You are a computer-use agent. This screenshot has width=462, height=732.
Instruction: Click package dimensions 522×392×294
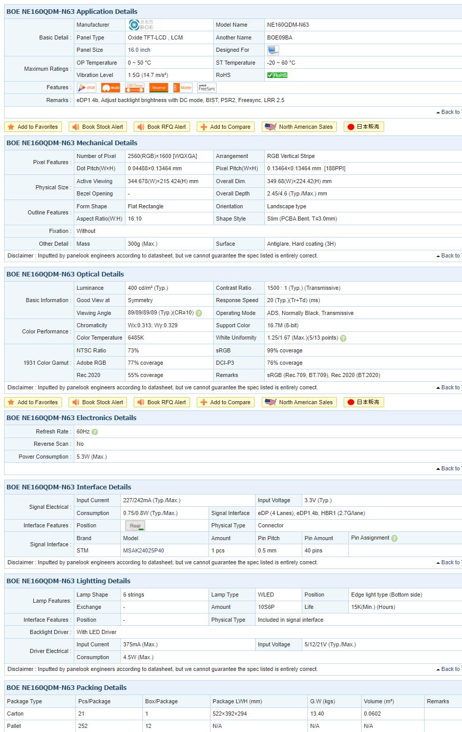click(230, 714)
